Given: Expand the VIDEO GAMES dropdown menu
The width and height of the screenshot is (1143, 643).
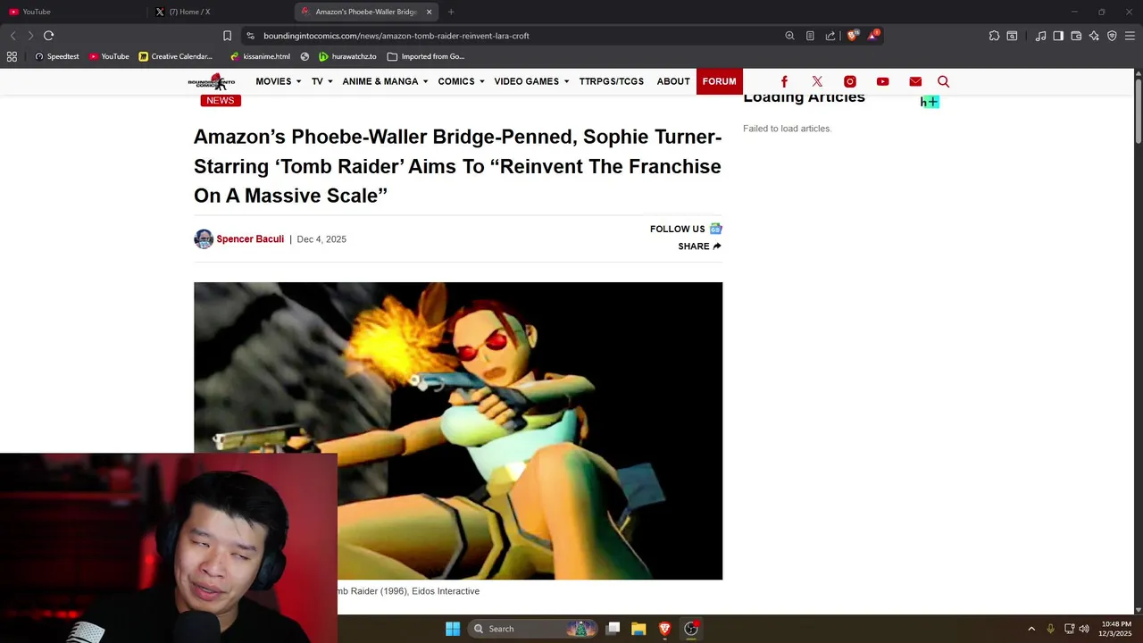Looking at the screenshot, I should click(x=531, y=81).
